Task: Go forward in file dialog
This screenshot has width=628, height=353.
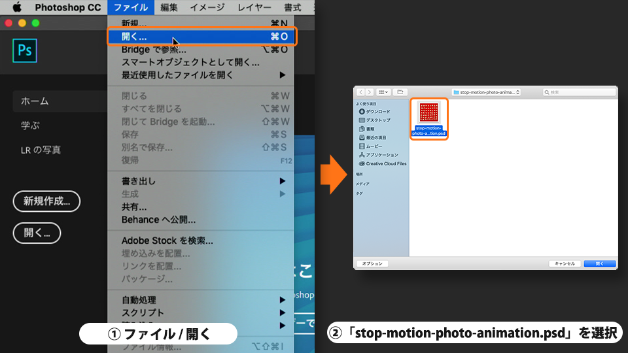Action: coord(369,92)
